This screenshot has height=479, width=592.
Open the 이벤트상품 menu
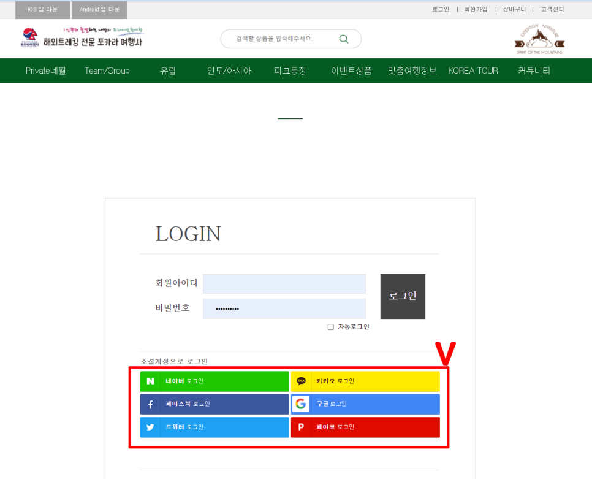351,71
